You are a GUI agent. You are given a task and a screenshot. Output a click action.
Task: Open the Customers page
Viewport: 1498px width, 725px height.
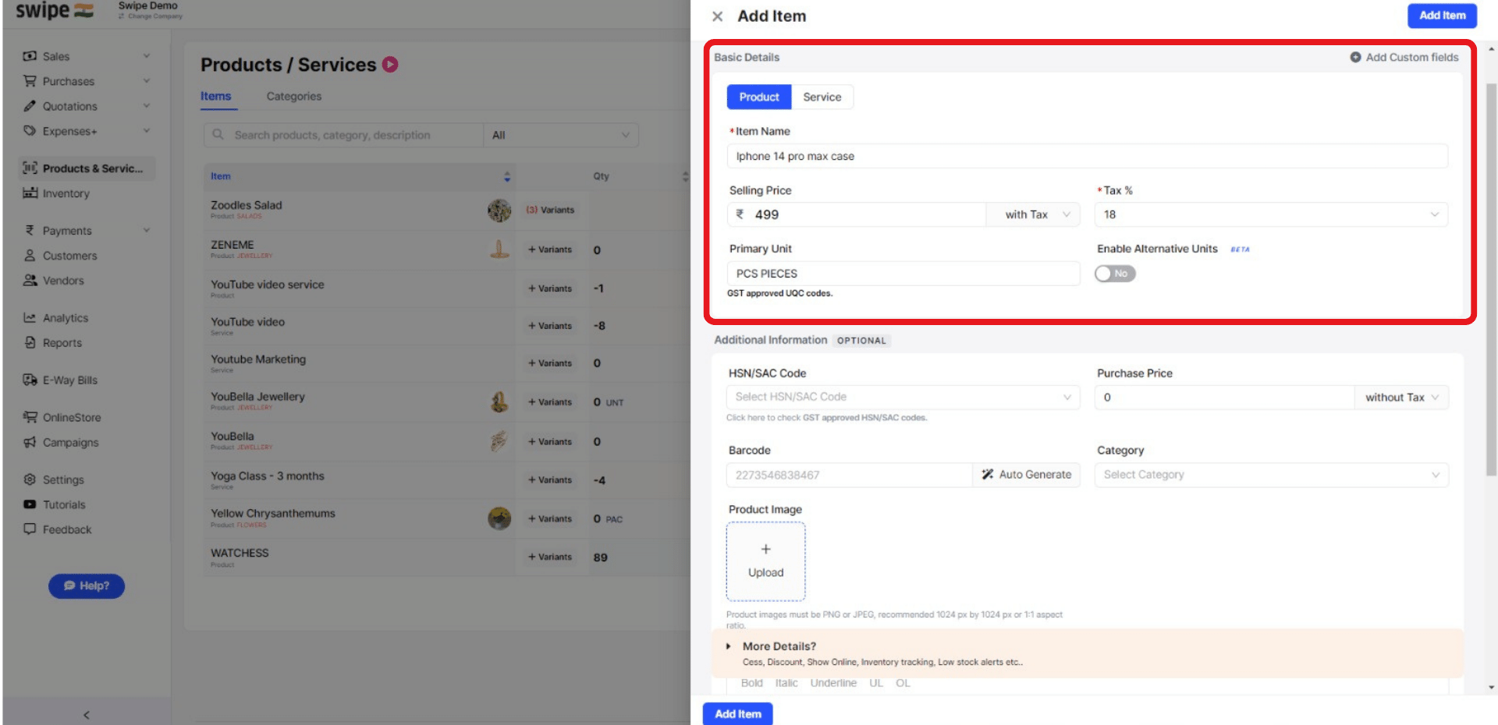click(x=70, y=255)
